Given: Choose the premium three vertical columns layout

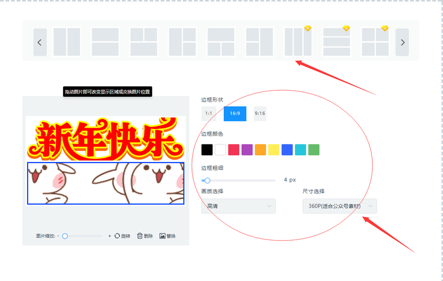Looking at the screenshot, I should [x=298, y=41].
